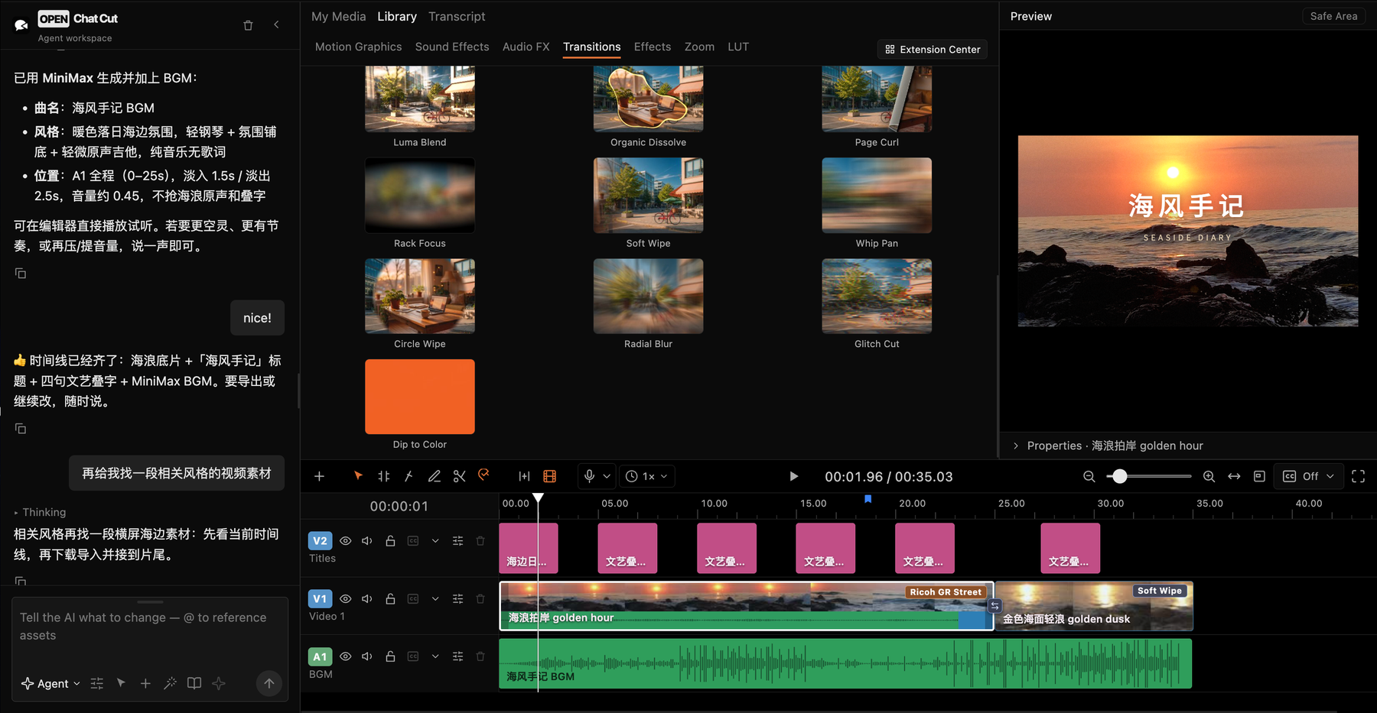Toggle the Safe Area button
This screenshot has height=713, width=1377.
pyautogui.click(x=1333, y=16)
